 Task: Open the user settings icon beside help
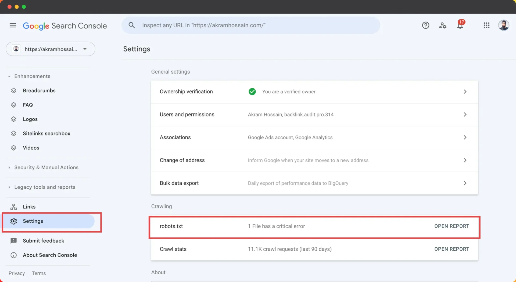(x=443, y=25)
